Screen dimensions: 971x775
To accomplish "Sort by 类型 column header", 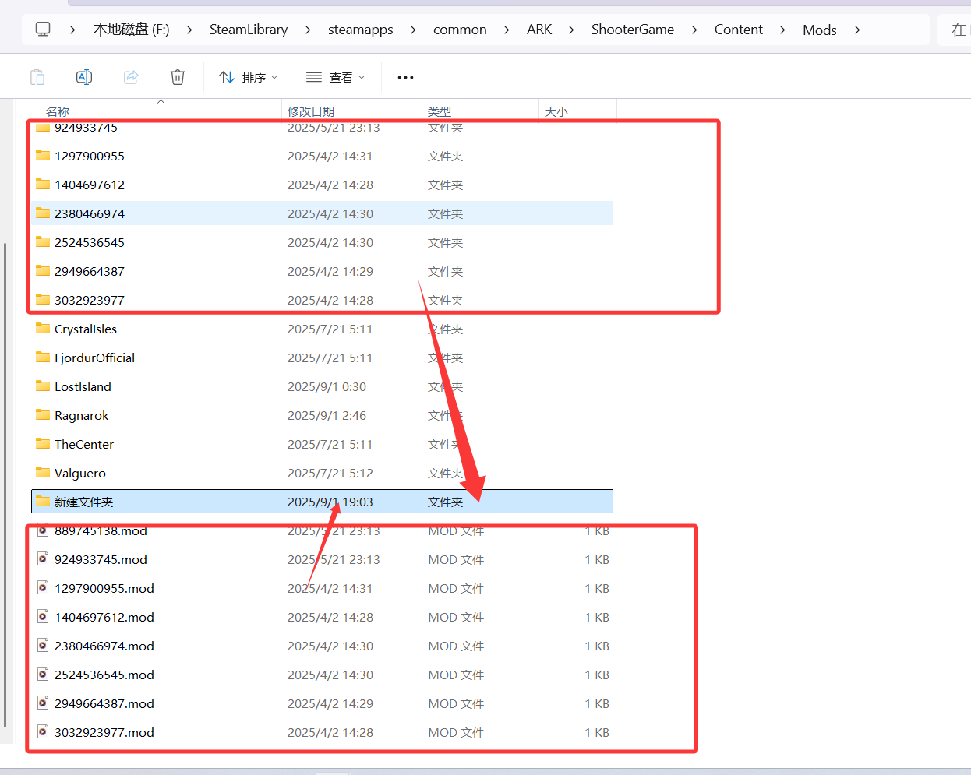I will [440, 111].
